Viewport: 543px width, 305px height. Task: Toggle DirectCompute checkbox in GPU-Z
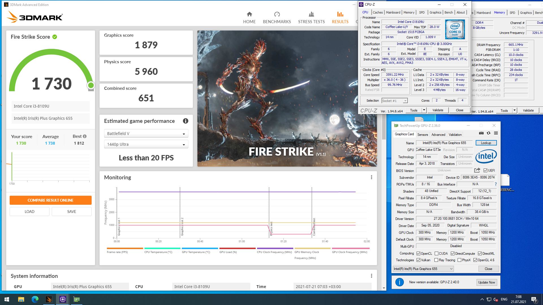point(453,253)
